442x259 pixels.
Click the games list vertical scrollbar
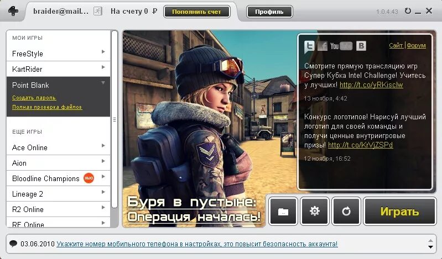point(114,118)
